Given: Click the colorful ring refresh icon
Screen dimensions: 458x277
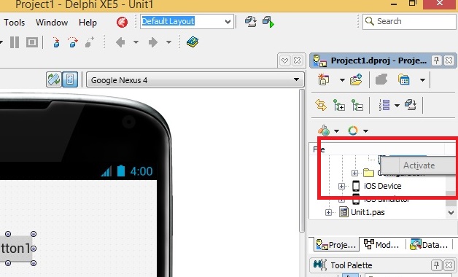Looking at the screenshot, I should pos(353,130).
